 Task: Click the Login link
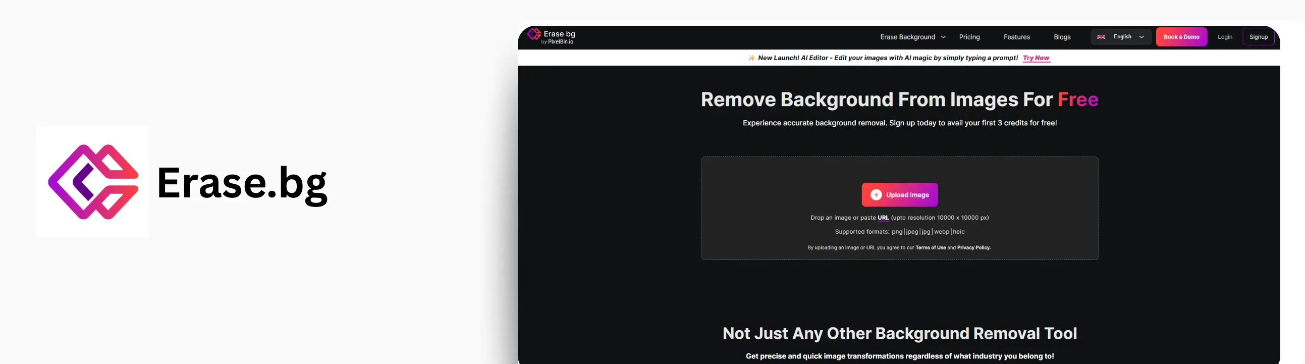[x=1224, y=37]
